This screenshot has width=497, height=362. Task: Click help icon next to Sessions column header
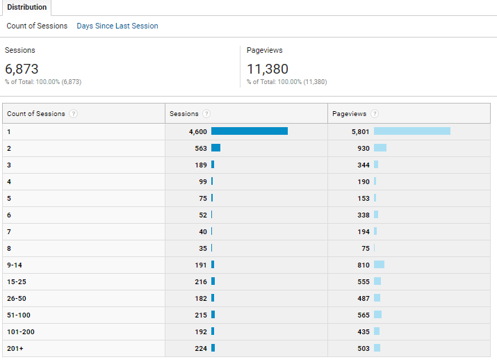coord(206,114)
